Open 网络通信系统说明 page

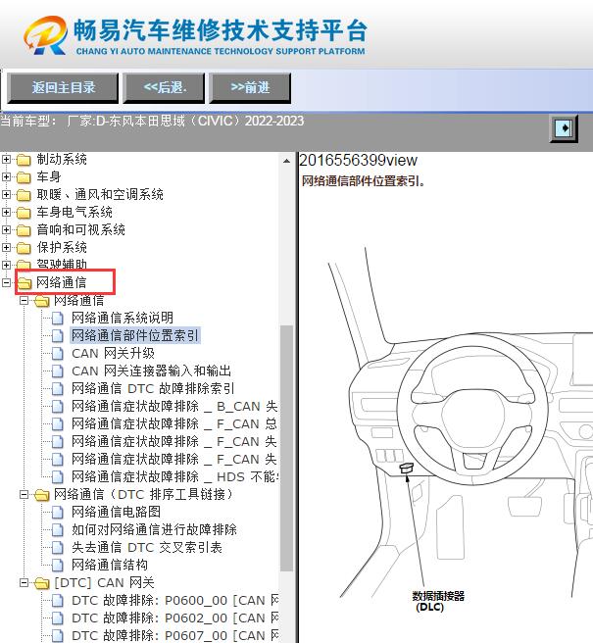pyautogui.click(x=123, y=318)
